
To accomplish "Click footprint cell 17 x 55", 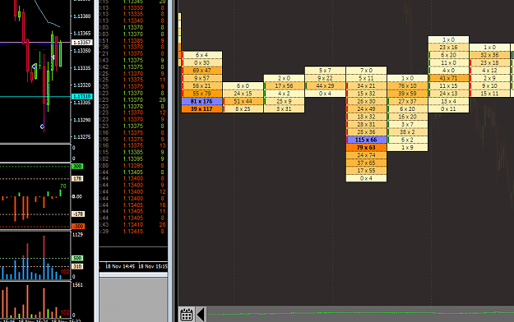I will [367, 171].
